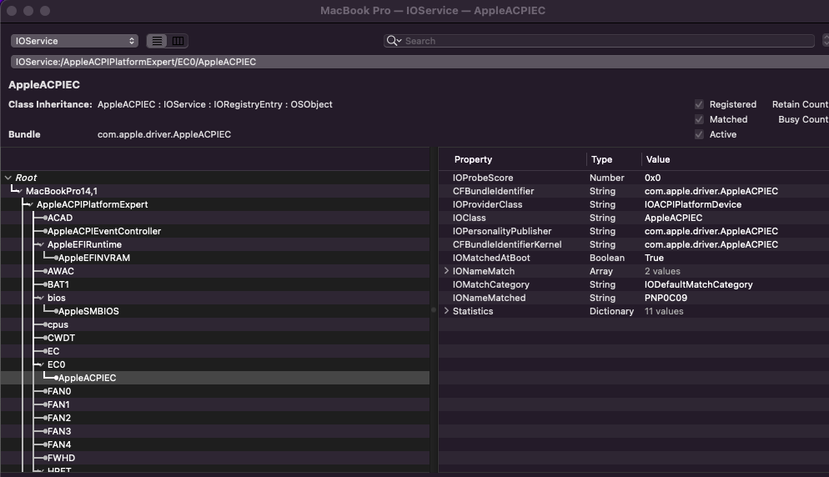Click the window's close button
This screenshot has width=829, height=477.
click(x=12, y=11)
